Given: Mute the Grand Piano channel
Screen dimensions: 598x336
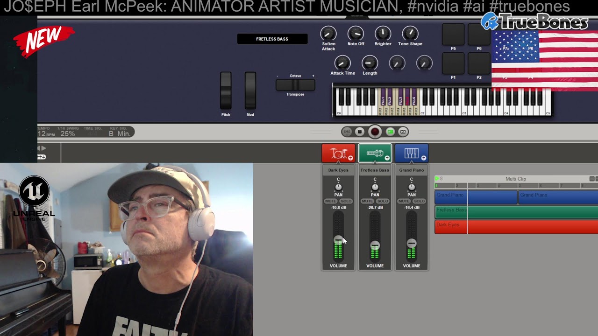Looking at the screenshot, I should [x=404, y=201].
